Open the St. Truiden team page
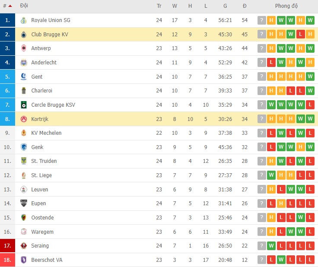The height and width of the screenshot is (267, 318). [44, 161]
